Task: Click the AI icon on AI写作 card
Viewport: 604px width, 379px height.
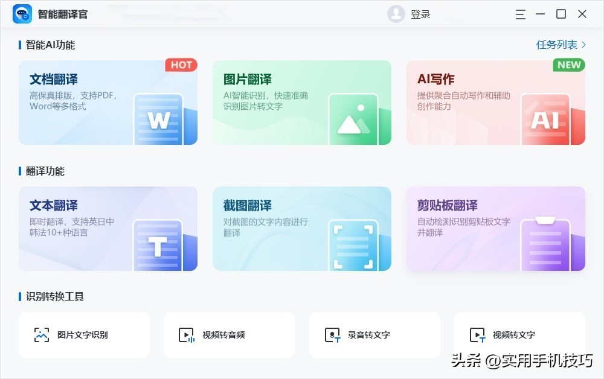Action: tap(548, 120)
